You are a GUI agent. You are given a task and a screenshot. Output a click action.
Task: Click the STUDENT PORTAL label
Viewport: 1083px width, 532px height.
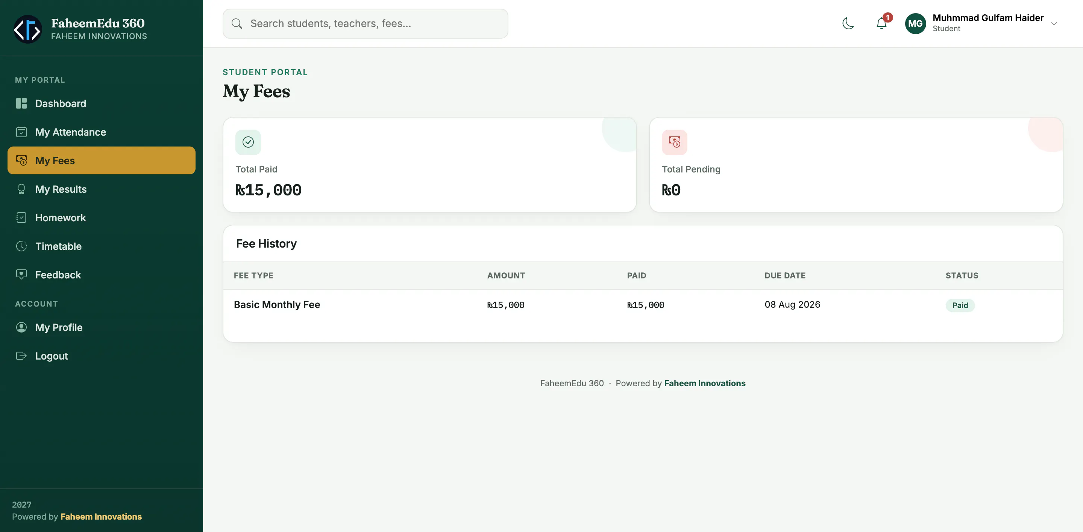tap(265, 72)
